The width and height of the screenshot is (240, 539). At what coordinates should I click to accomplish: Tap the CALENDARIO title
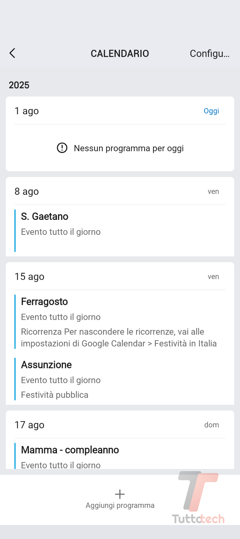(x=120, y=53)
